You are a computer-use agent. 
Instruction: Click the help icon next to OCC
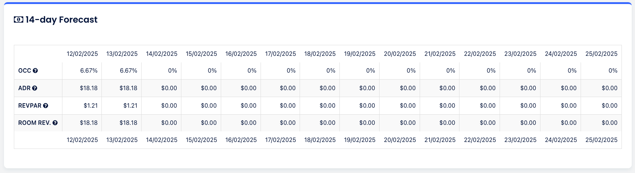(x=35, y=71)
